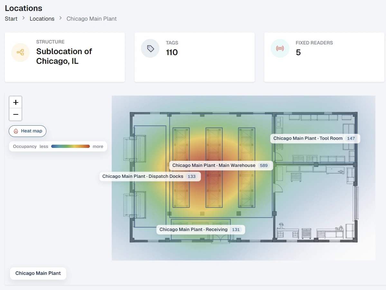Open Dispatch Docks map label
386x290 pixels.
[x=150, y=176]
